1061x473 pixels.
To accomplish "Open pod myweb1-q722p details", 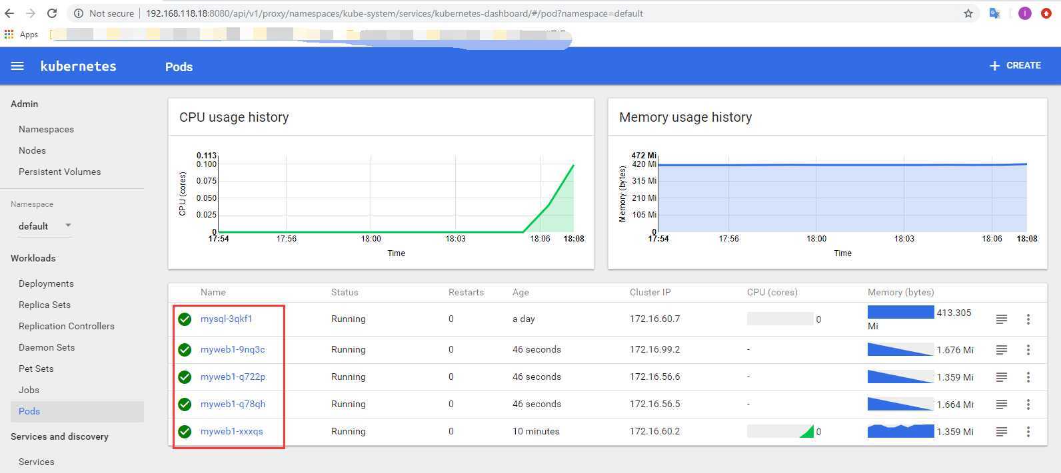I will [233, 377].
